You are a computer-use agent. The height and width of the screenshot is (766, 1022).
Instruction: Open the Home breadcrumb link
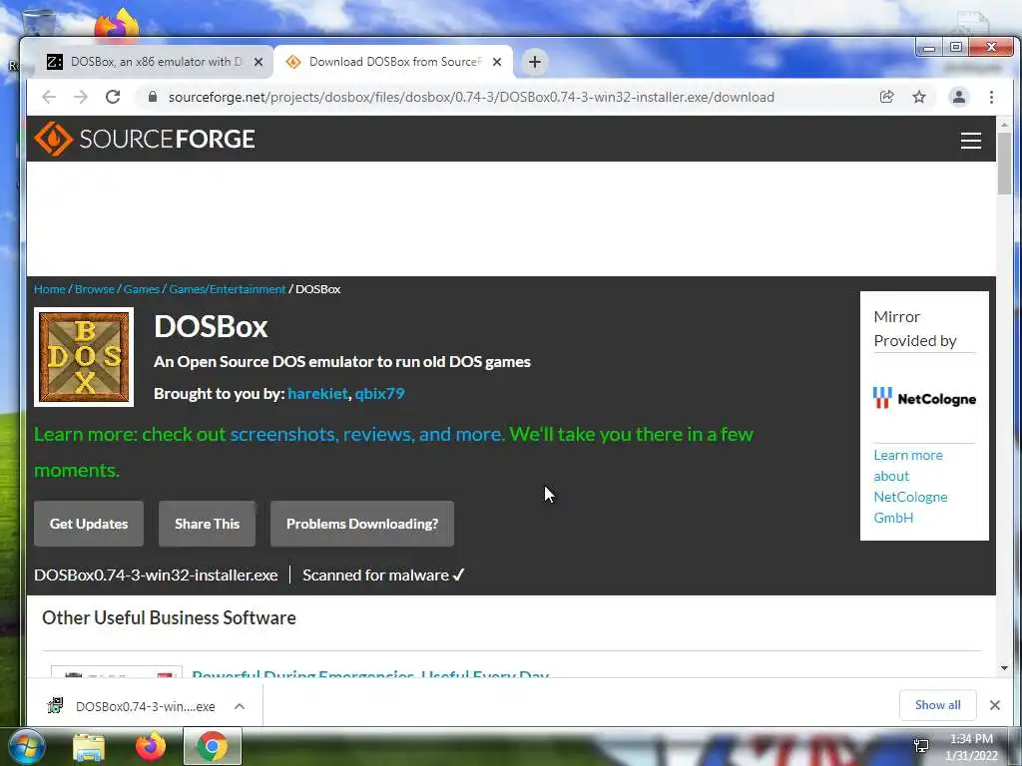click(x=50, y=289)
